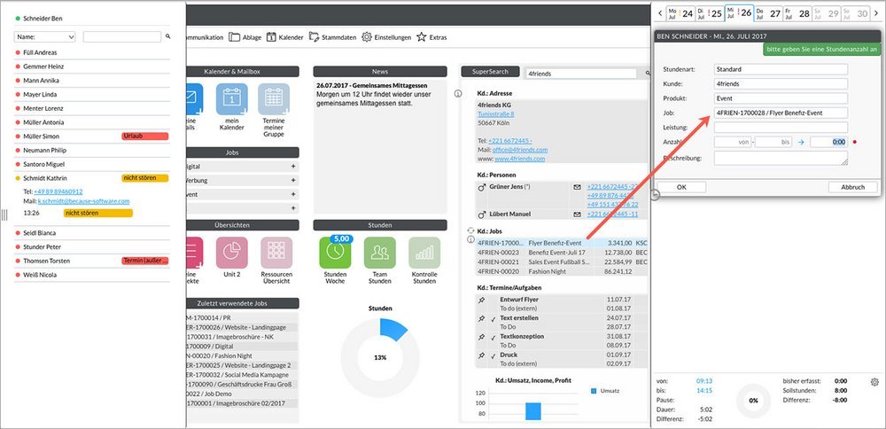Click the Umsatz legend color swatch

(594, 391)
